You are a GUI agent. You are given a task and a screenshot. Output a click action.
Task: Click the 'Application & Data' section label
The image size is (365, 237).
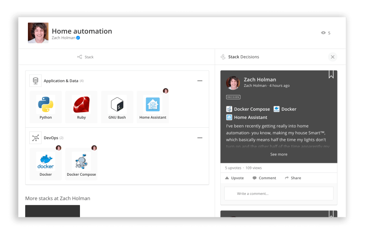click(61, 81)
